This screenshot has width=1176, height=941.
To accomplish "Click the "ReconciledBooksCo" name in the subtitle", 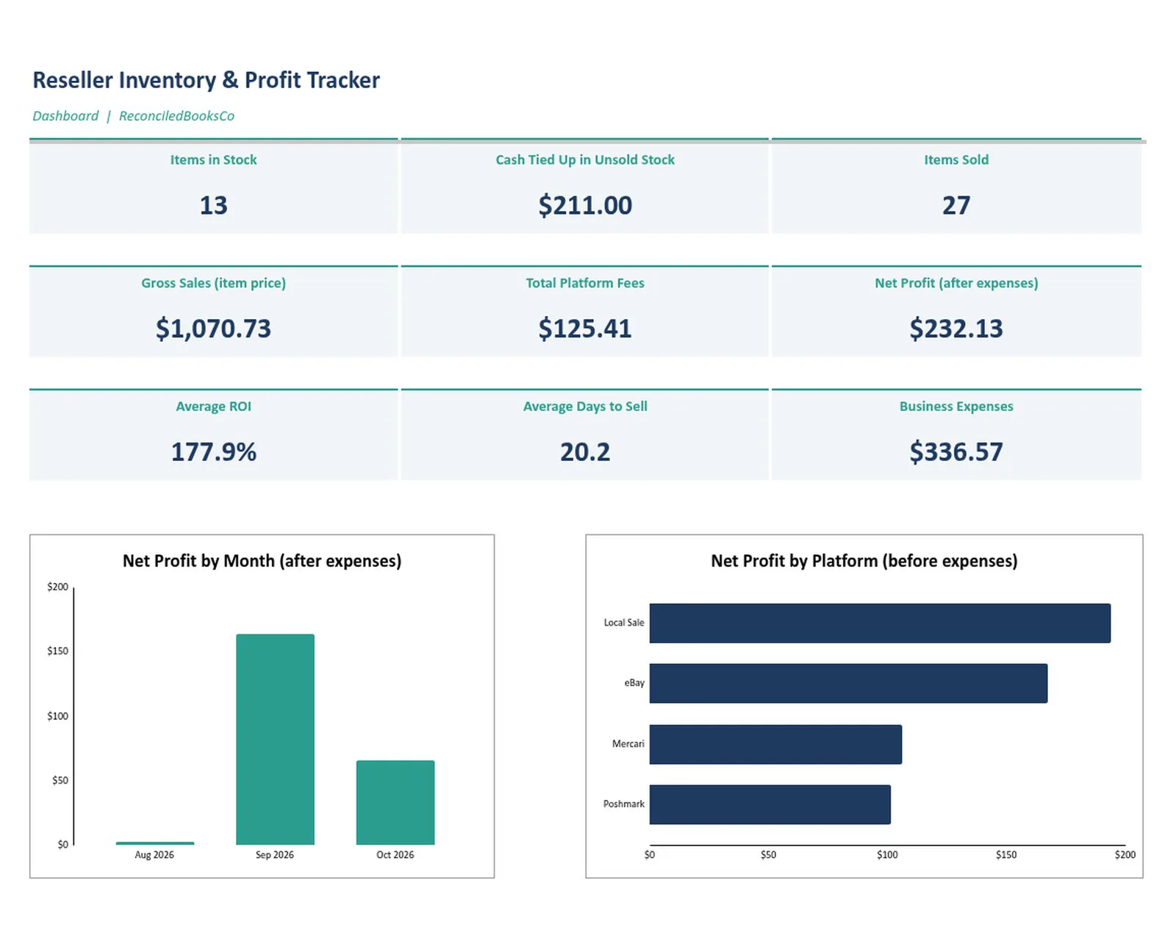I will pos(176,115).
